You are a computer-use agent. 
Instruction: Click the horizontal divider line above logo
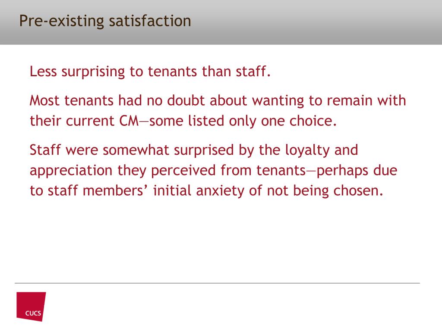217,283
